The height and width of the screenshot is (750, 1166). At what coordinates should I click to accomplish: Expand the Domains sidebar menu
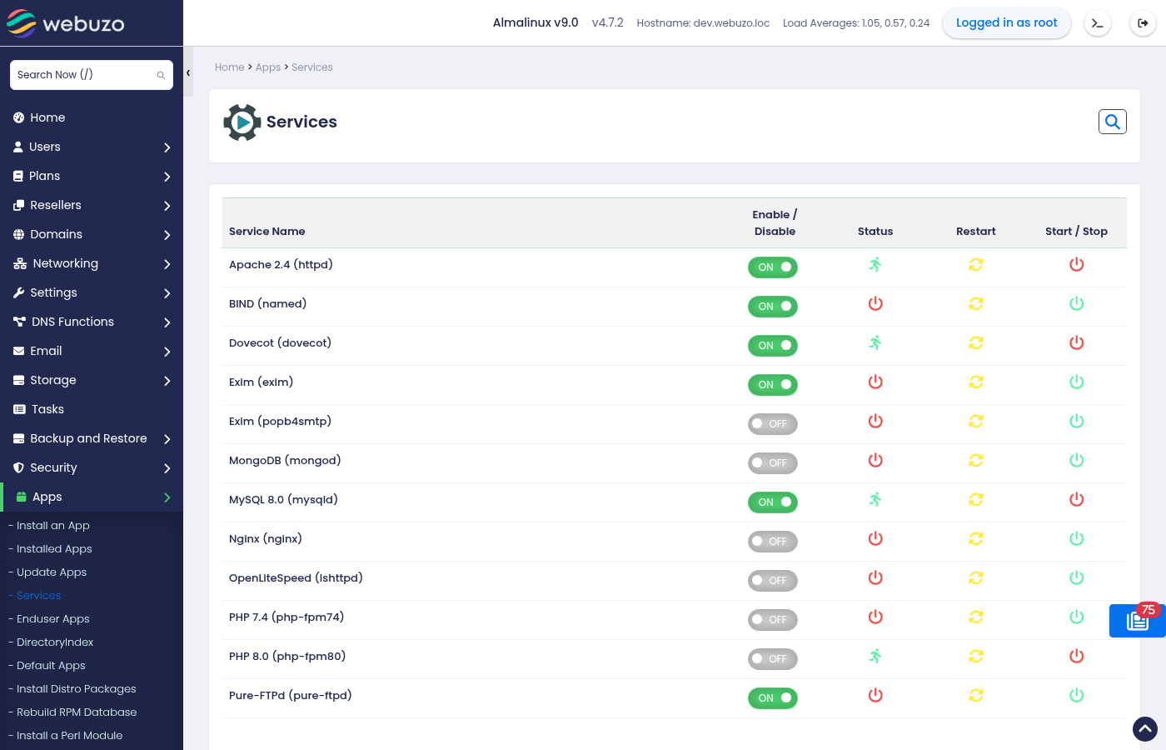click(92, 234)
